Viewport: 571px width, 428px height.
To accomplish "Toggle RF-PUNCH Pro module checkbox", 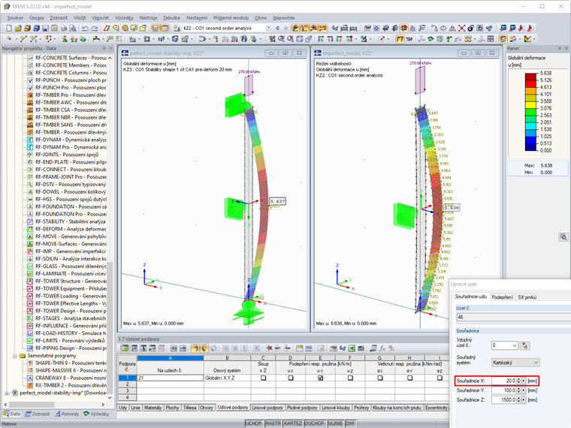I will coord(30,88).
